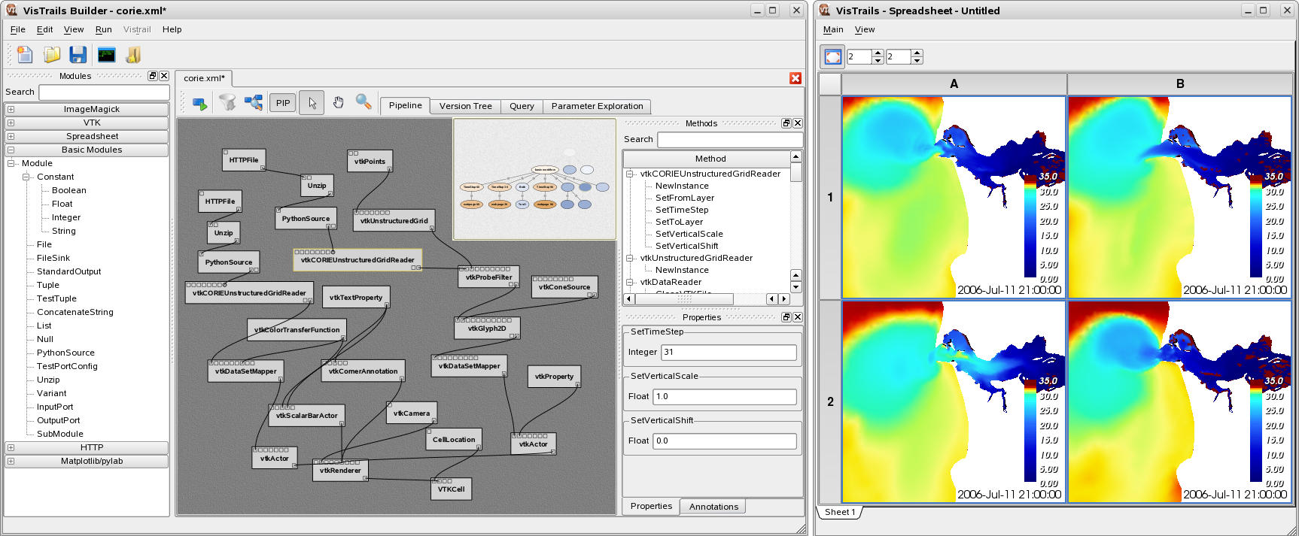
Task: Open the Run menu
Action: point(103,29)
